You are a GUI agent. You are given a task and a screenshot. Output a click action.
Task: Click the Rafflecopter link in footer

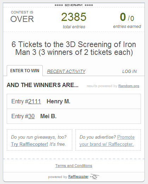coord(78,177)
